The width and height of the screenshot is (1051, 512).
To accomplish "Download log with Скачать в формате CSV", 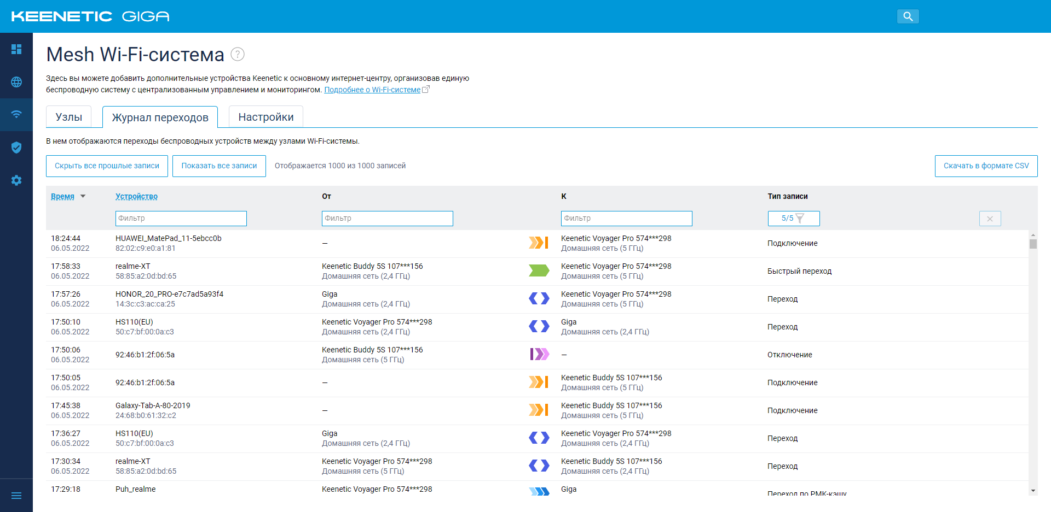I will [x=986, y=166].
